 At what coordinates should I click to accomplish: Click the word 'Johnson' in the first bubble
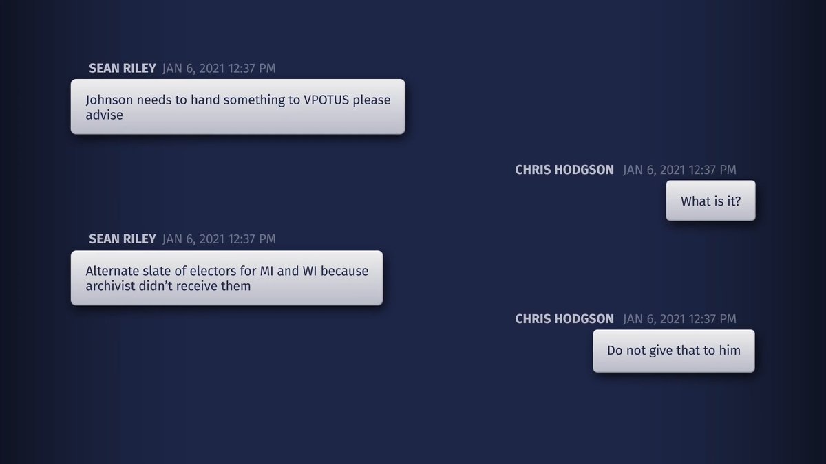point(109,100)
